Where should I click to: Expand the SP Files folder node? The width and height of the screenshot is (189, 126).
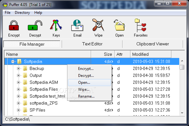pyautogui.click(x=18, y=110)
